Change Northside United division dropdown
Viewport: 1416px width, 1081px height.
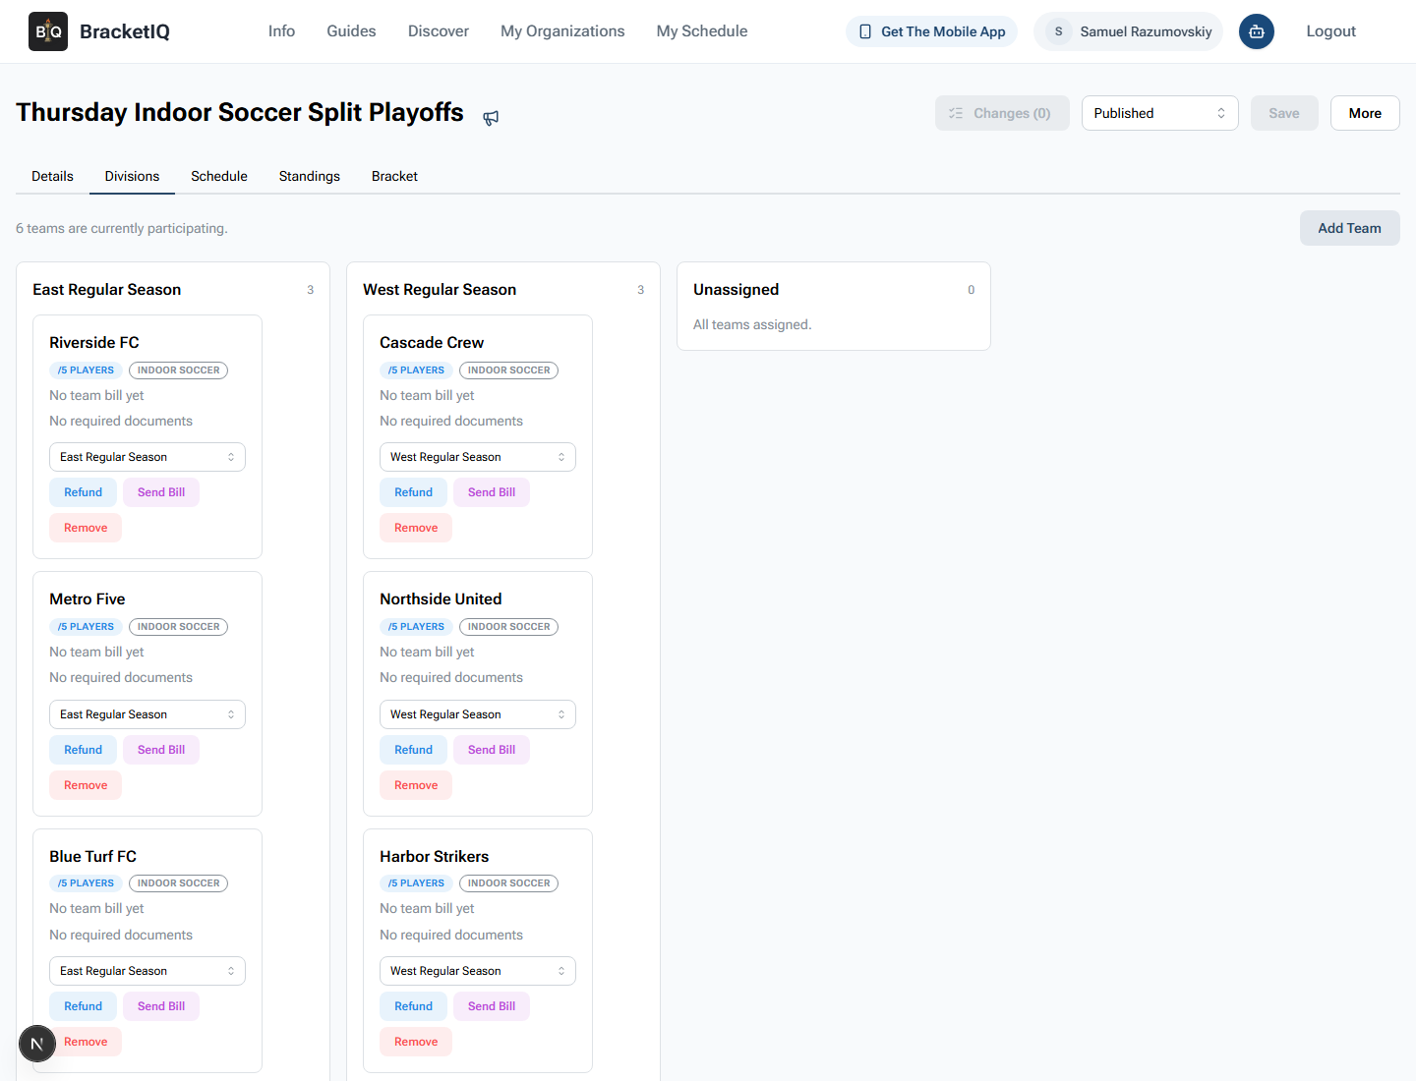click(478, 714)
